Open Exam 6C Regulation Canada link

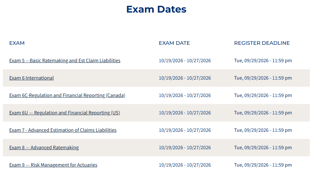pyautogui.click(x=67, y=95)
